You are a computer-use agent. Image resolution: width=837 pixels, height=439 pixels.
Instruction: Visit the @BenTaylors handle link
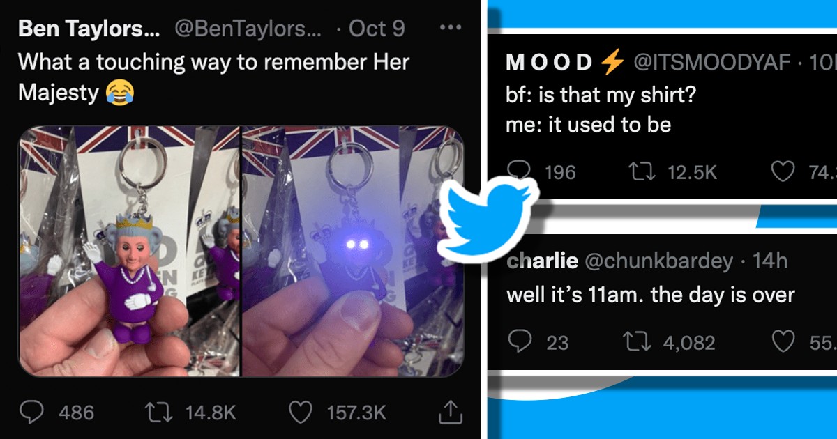247,29
